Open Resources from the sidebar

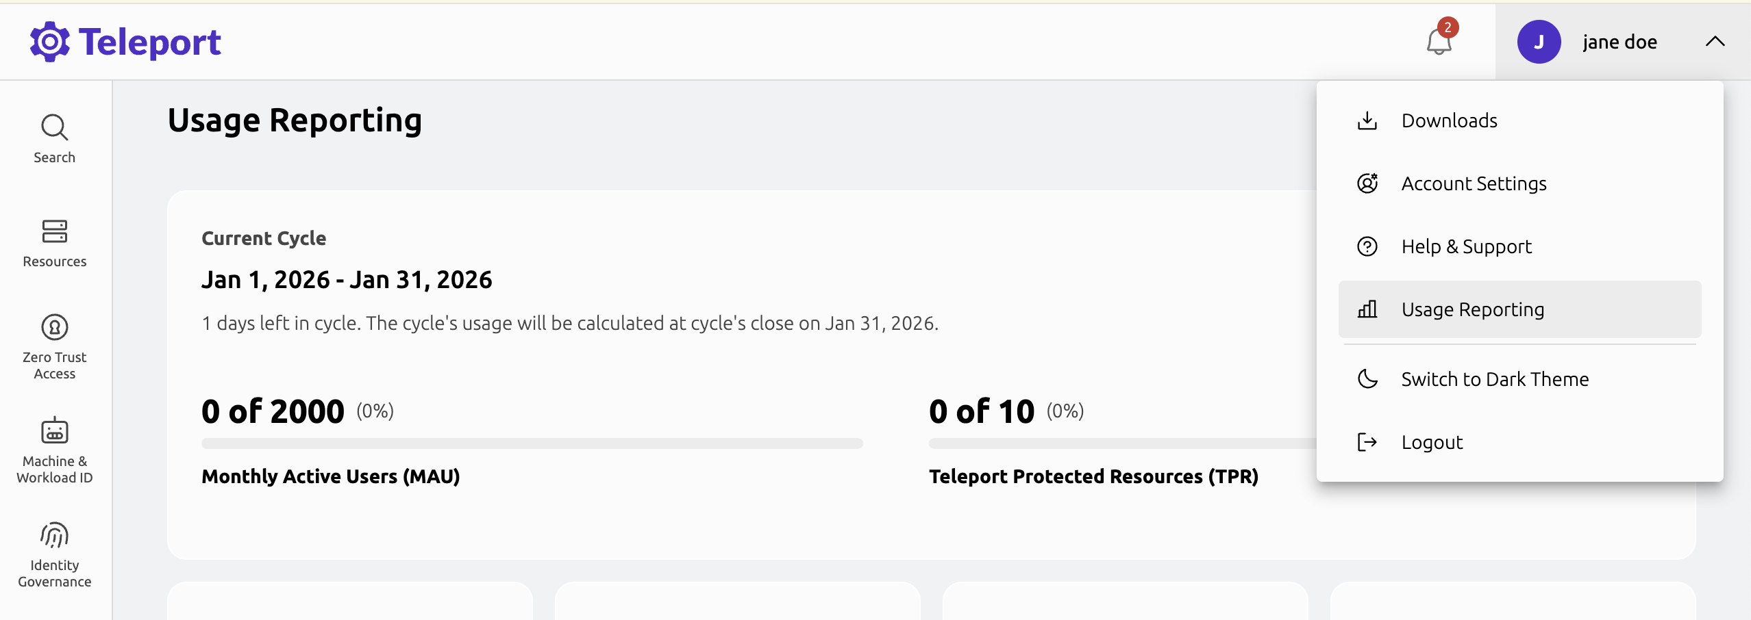54,231
